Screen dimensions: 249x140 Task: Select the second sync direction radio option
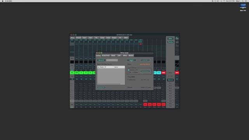click(x=129, y=72)
